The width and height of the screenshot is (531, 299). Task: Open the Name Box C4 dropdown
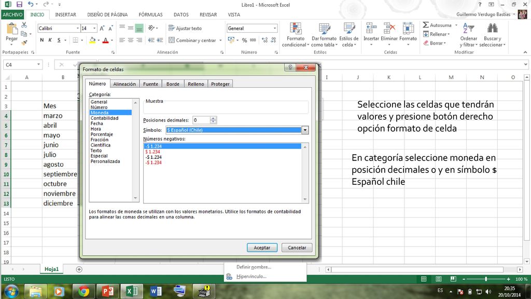click(x=38, y=64)
